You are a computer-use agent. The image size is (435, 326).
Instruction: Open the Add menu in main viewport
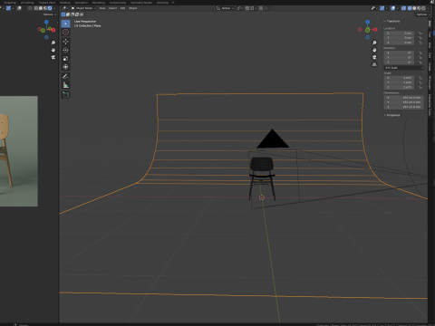pos(122,8)
